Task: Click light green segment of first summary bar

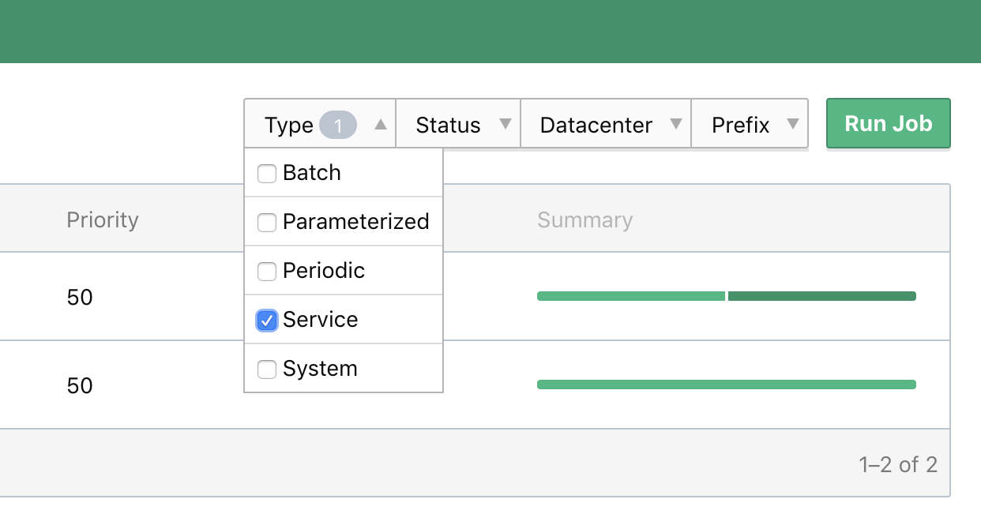Action: click(630, 296)
